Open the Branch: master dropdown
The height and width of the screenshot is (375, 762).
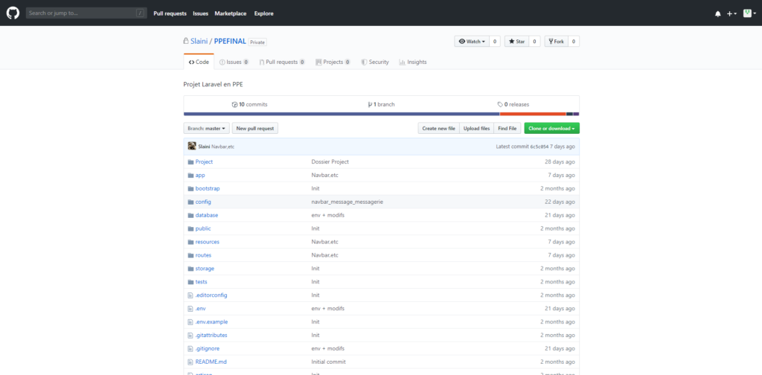coord(207,129)
